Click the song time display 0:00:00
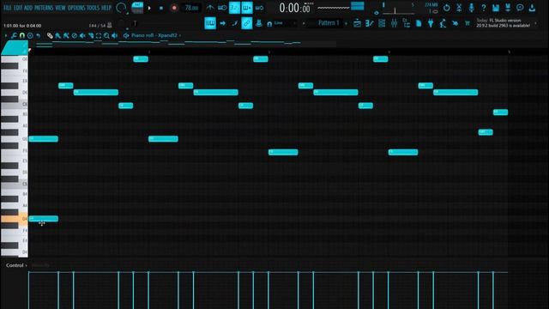Screen dimensions: 549x309 point(294,8)
